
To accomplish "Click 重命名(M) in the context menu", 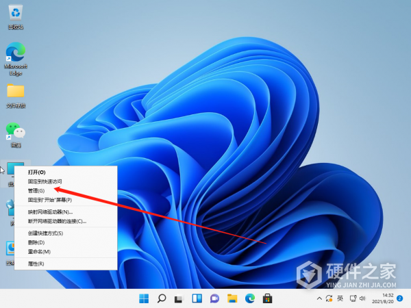I will point(38,251).
